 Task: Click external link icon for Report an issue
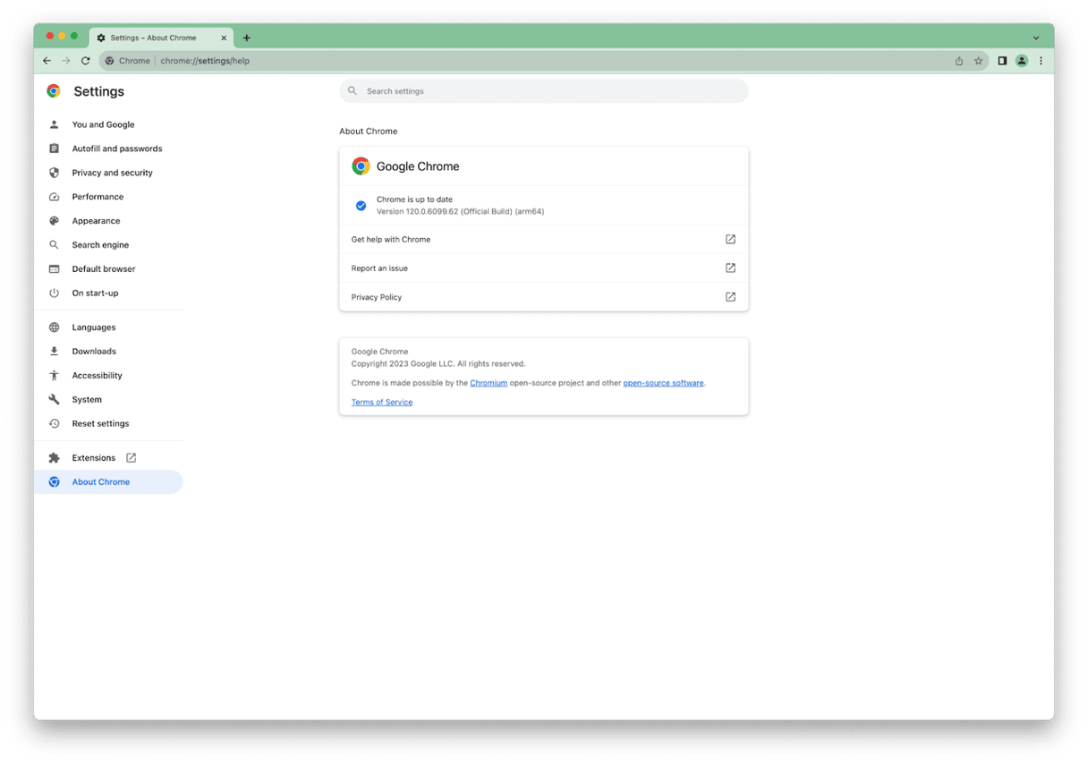coord(730,268)
